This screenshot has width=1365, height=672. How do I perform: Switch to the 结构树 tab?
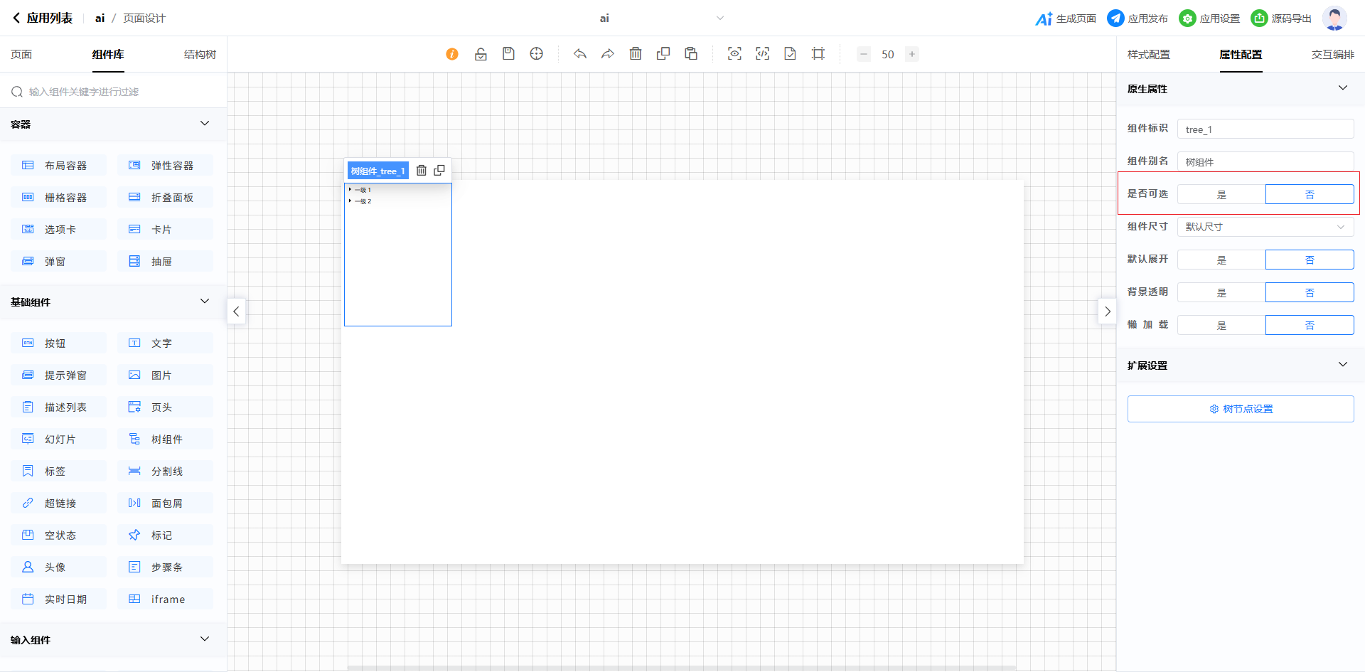coord(200,55)
